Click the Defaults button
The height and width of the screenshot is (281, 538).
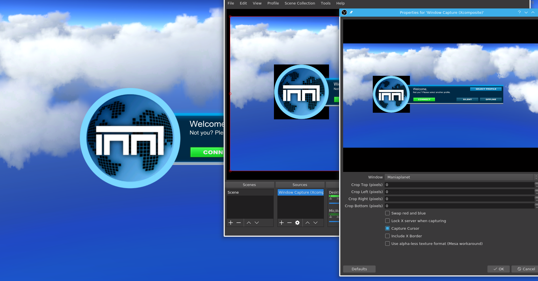click(359, 269)
